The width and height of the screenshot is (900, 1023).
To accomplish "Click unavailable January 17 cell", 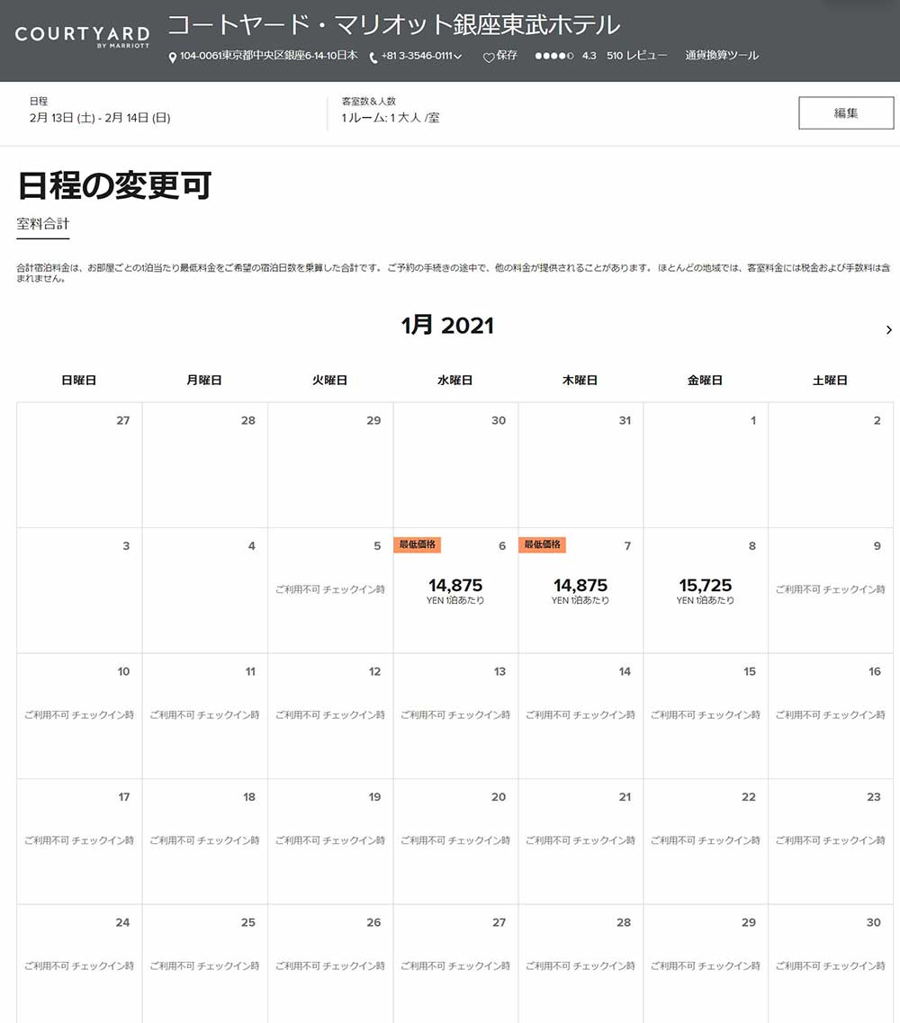I will (x=79, y=841).
